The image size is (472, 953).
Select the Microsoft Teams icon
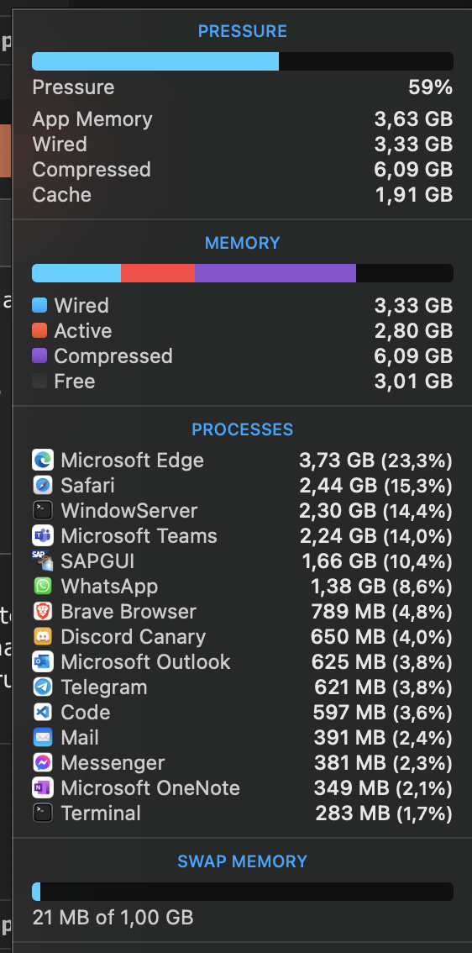coord(43,535)
